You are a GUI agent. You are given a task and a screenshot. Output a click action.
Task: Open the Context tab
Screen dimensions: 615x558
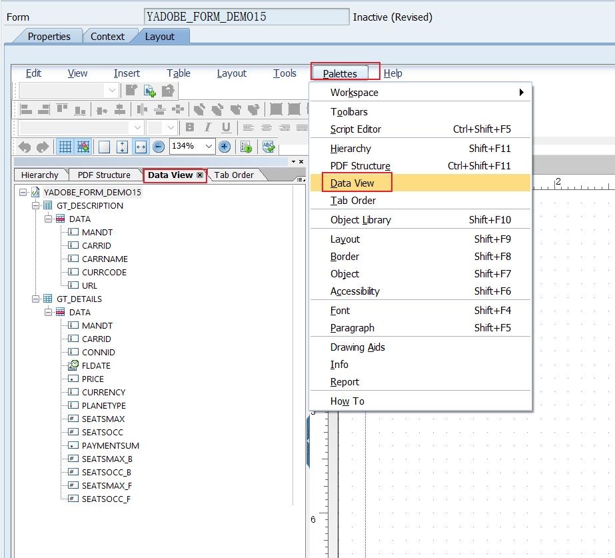point(107,37)
